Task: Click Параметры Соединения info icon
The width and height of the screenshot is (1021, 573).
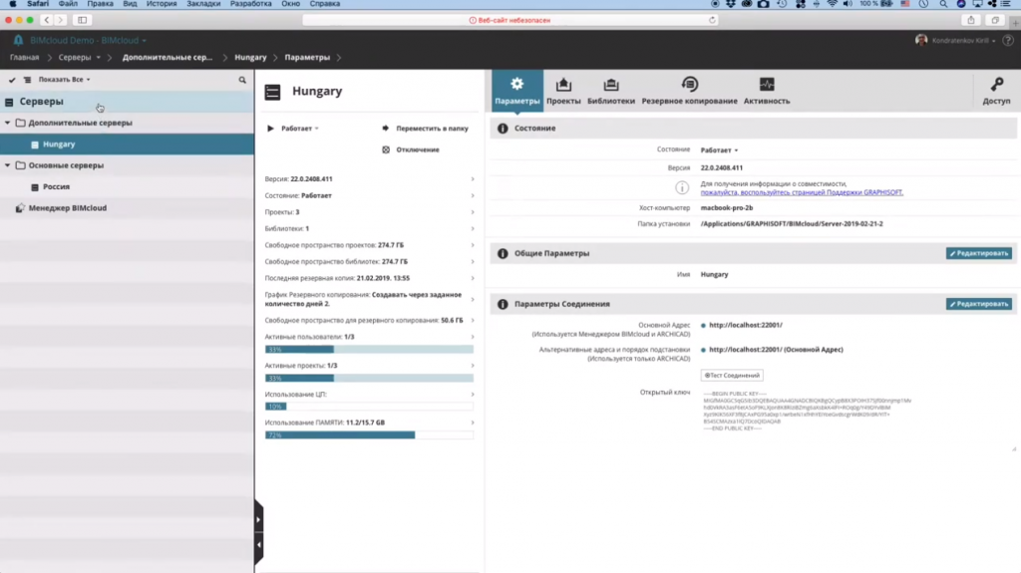Action: 503,304
